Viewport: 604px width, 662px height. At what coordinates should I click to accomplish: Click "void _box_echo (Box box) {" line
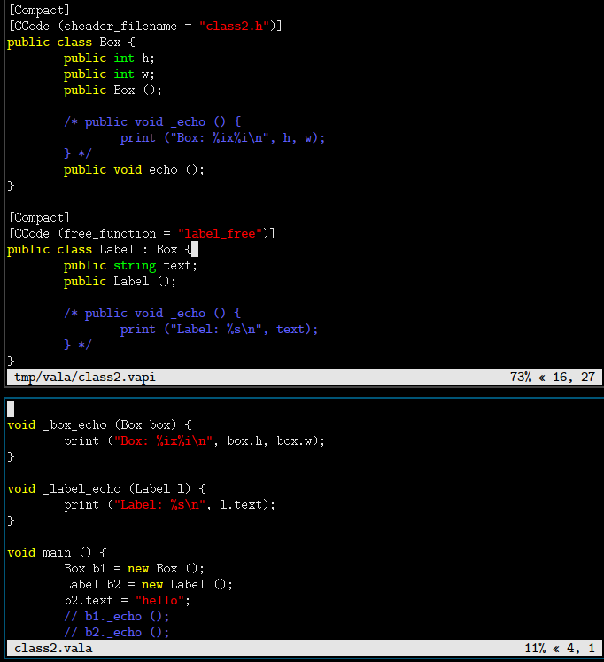(x=99, y=425)
